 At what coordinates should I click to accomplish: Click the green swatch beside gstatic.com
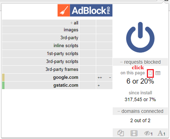click(x=3, y=85)
